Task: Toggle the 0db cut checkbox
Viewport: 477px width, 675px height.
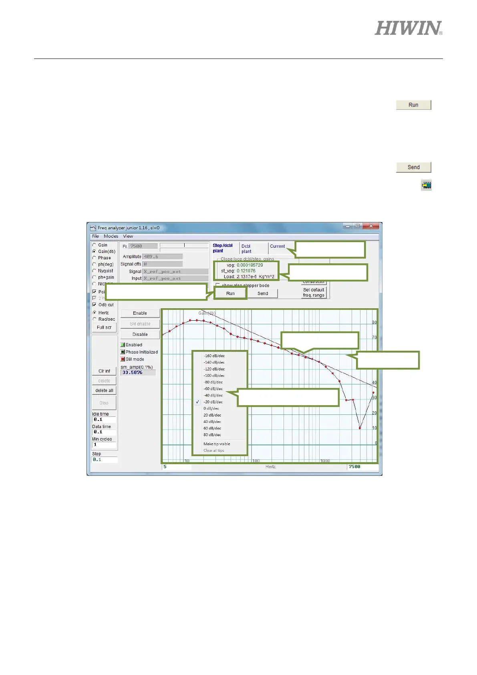Action: [95, 305]
